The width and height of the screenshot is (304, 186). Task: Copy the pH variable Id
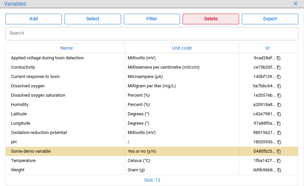pos(279,142)
